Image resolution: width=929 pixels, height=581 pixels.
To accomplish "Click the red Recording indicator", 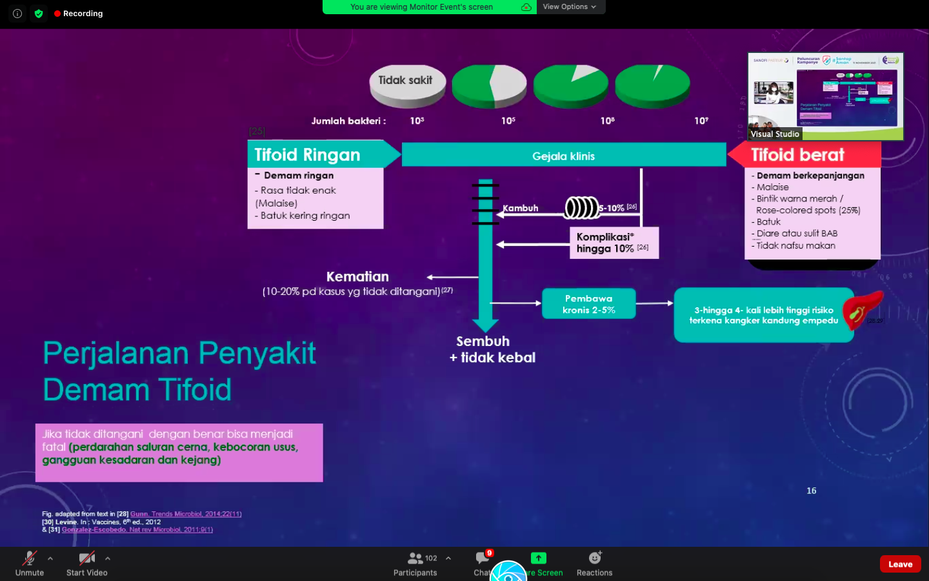I will tap(79, 14).
